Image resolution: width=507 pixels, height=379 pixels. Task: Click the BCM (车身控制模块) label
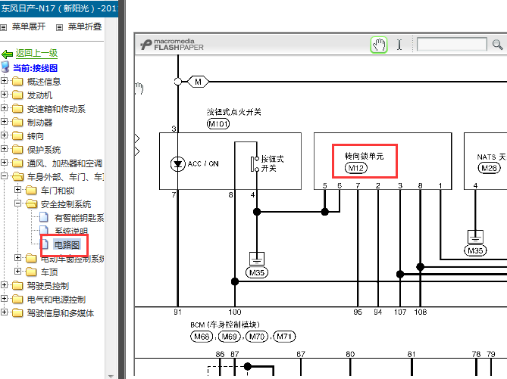[225, 325]
